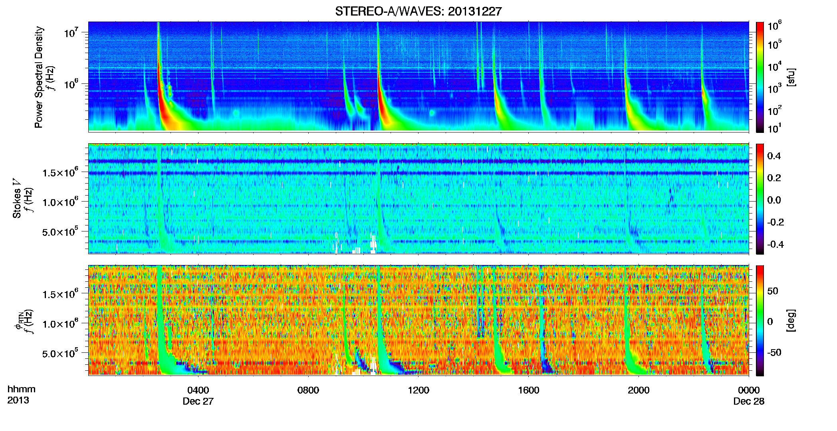Click the 50 label on degrees color bar
Image resolution: width=837 pixels, height=431 pixels.
point(773,291)
